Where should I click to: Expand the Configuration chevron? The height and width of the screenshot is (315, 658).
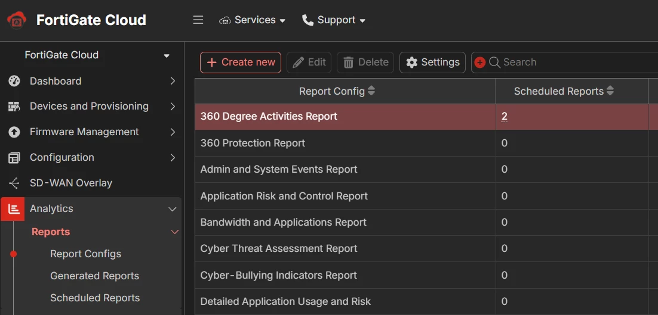[x=173, y=158]
